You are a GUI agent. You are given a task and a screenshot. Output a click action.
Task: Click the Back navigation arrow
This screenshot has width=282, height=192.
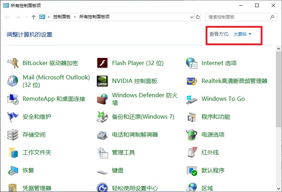(x=8, y=17)
